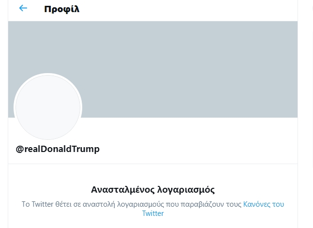
Task: Click the Προφίλ header title
Action: 61,9
